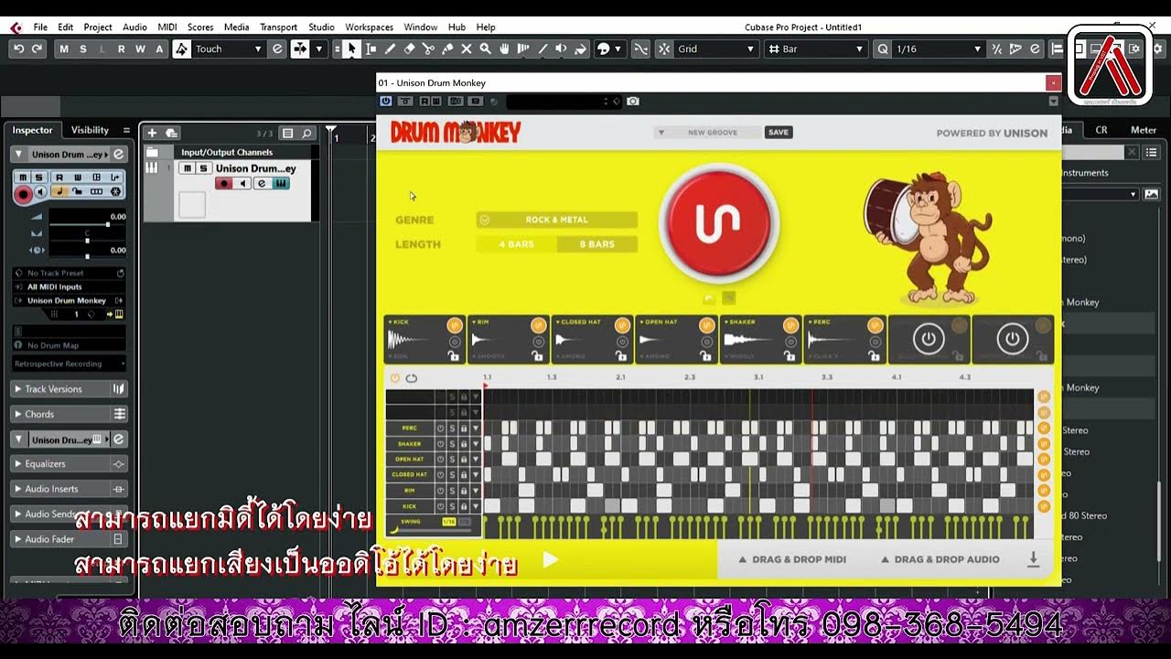Open the File menu
Viewport: 1171px width, 659px height.
tap(40, 27)
